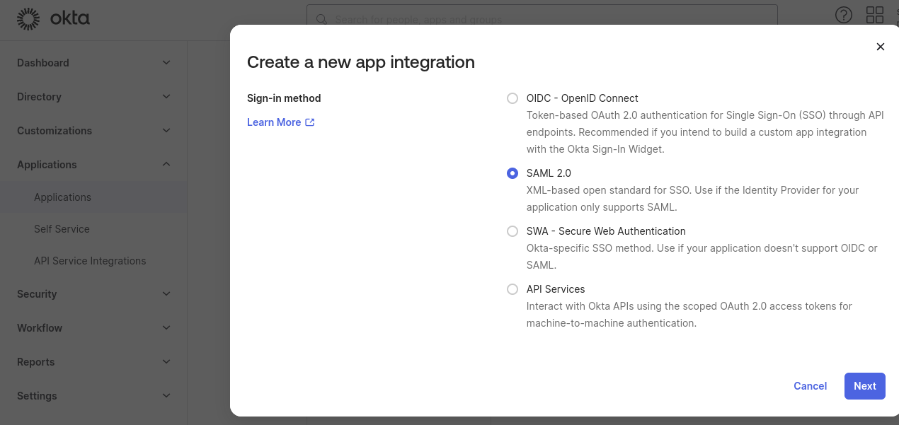Select OIDC - OpenID Connect radio button
The height and width of the screenshot is (425, 899).
point(513,98)
